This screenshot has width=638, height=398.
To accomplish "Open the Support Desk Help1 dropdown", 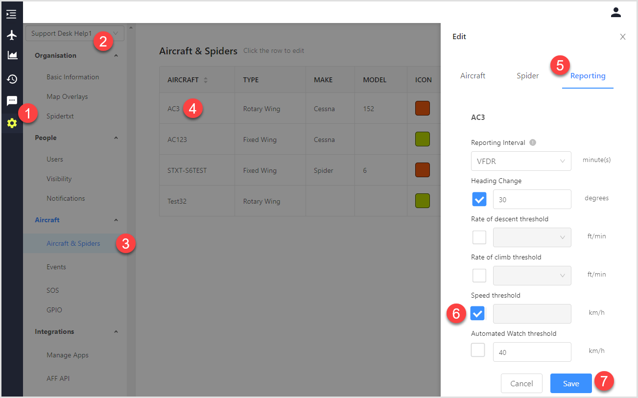I will [x=74, y=33].
